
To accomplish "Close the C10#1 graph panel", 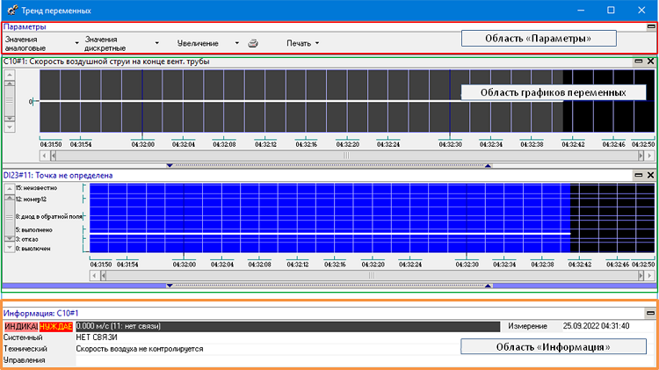I will pos(650,62).
